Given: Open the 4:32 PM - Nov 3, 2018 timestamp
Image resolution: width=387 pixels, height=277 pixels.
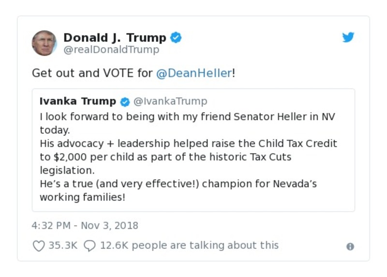Looking at the screenshot, I should coord(85,226).
